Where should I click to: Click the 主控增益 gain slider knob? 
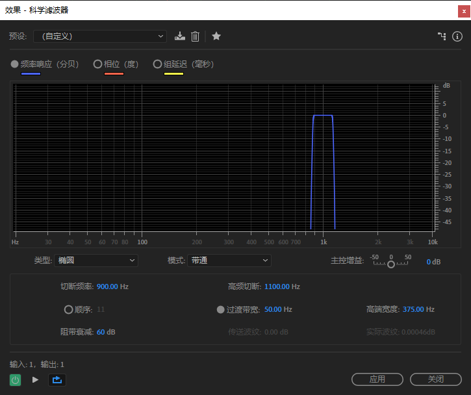pyautogui.click(x=391, y=264)
